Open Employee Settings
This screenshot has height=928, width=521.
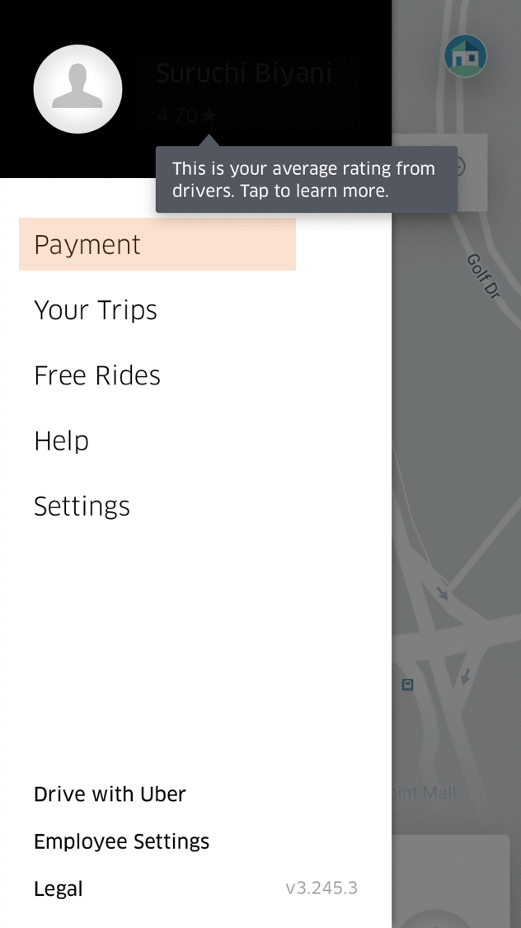[x=121, y=841]
